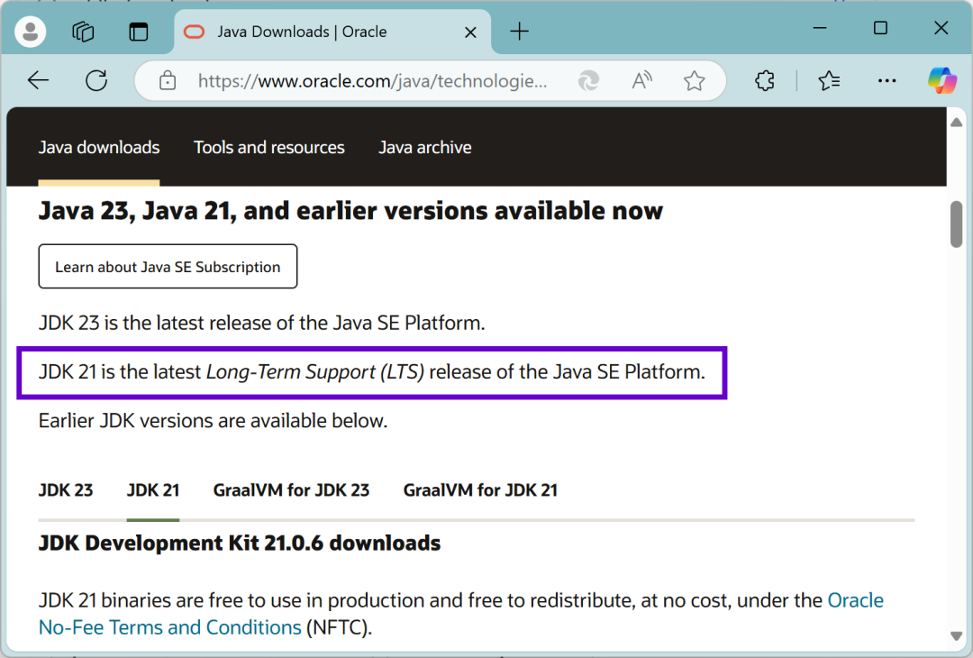Add this page to favorites
973x658 pixels.
click(x=694, y=81)
